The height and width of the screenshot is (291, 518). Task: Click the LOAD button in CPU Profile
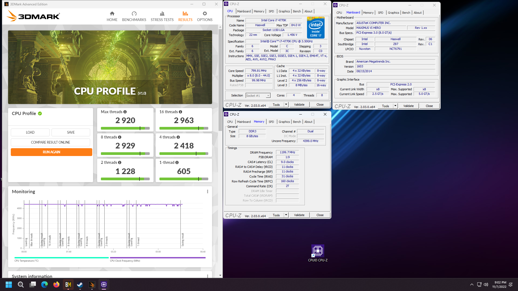tap(30, 132)
